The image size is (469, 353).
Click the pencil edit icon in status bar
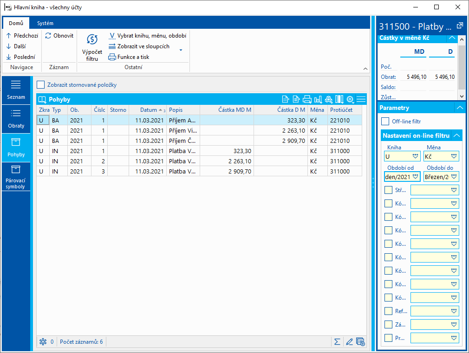[349, 342]
